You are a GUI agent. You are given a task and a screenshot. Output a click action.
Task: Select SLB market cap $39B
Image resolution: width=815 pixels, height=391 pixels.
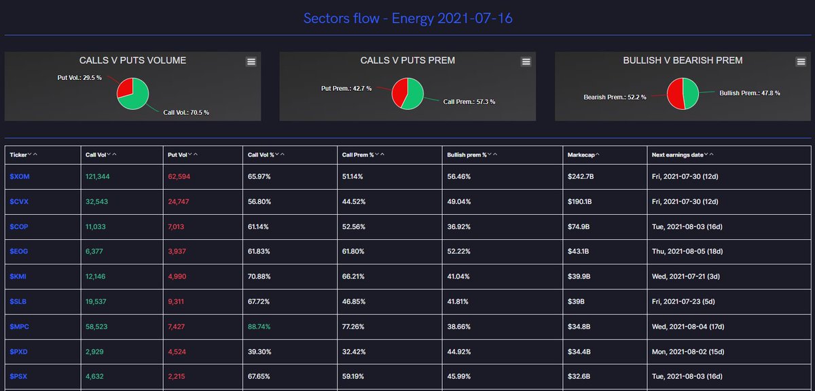pos(576,302)
